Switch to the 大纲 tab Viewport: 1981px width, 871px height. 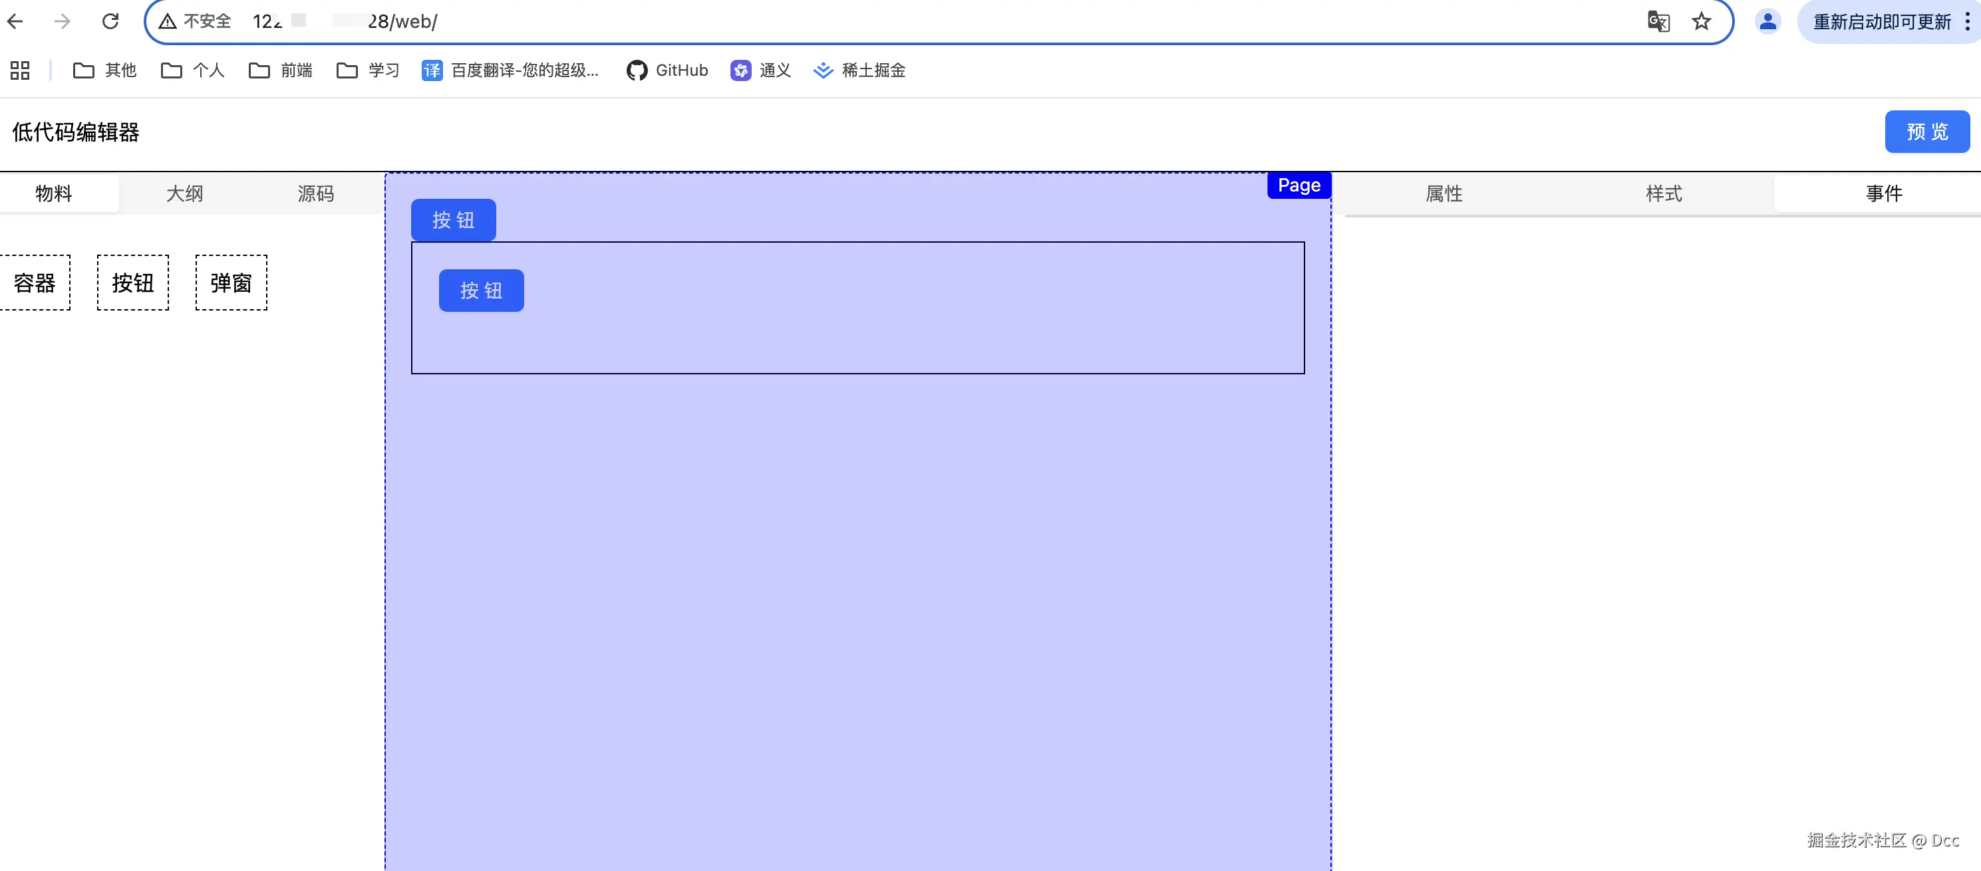pyautogui.click(x=184, y=193)
